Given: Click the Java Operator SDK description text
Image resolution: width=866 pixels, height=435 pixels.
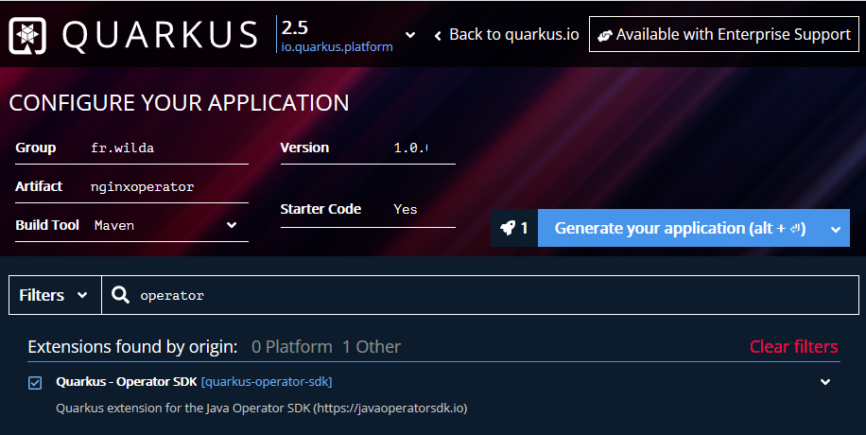Looking at the screenshot, I should (261, 409).
